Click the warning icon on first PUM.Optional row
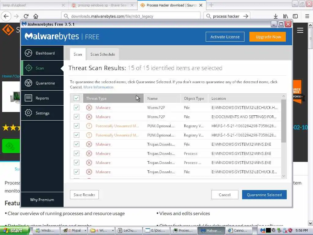 89,126
